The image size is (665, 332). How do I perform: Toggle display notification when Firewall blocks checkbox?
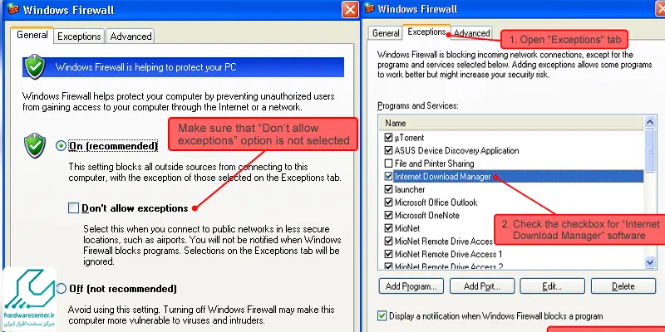pyautogui.click(x=382, y=316)
